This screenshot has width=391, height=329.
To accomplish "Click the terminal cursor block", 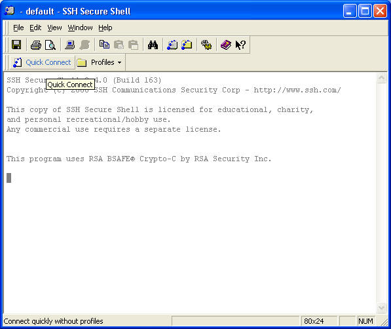I will pyautogui.click(x=9, y=178).
